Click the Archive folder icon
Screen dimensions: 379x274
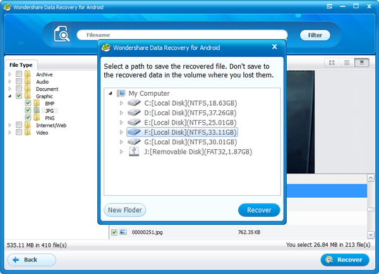click(x=28, y=74)
